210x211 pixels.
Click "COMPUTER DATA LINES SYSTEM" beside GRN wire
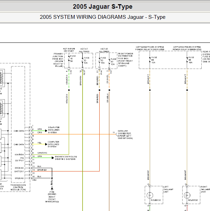54,130
